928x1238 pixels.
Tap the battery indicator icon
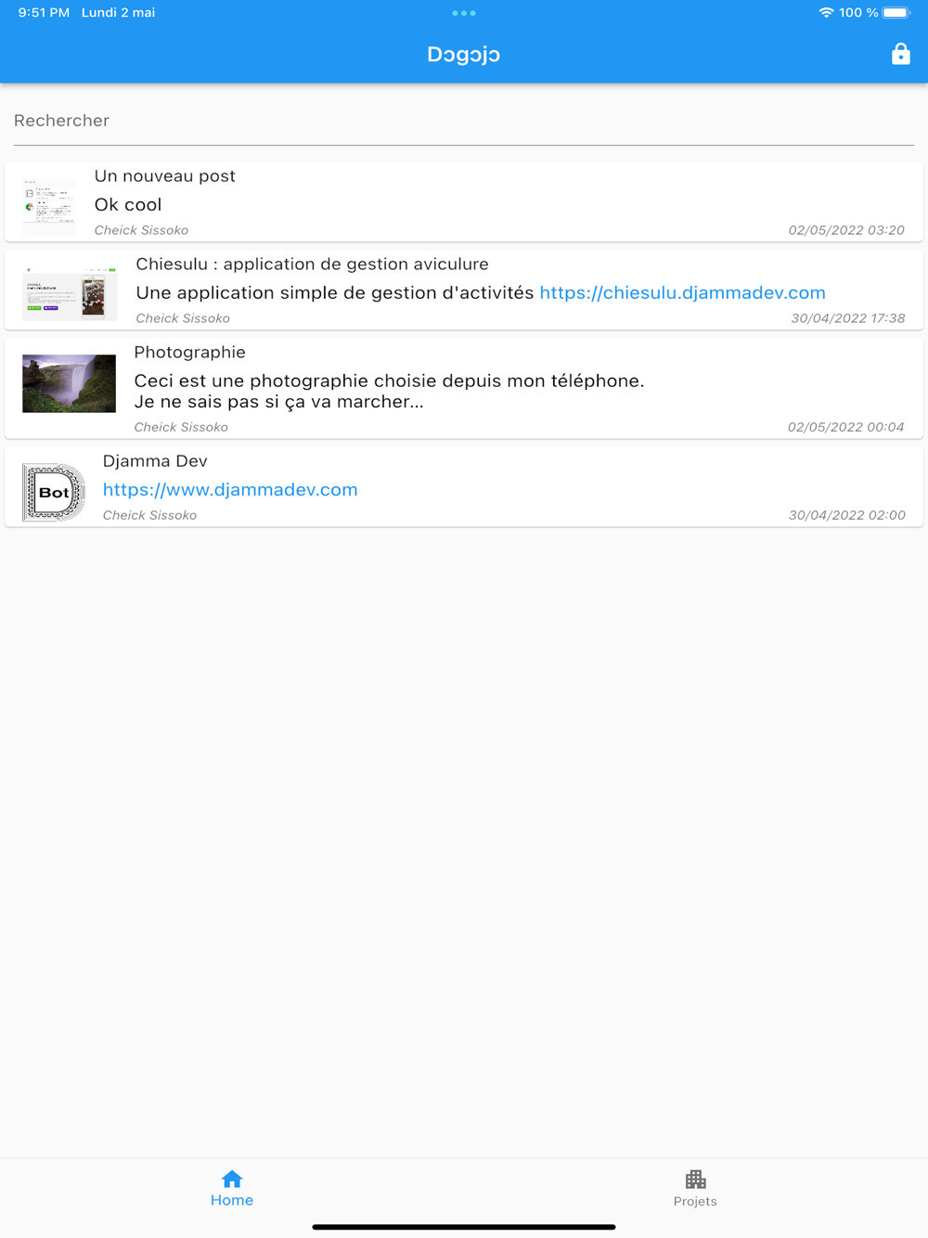click(896, 13)
